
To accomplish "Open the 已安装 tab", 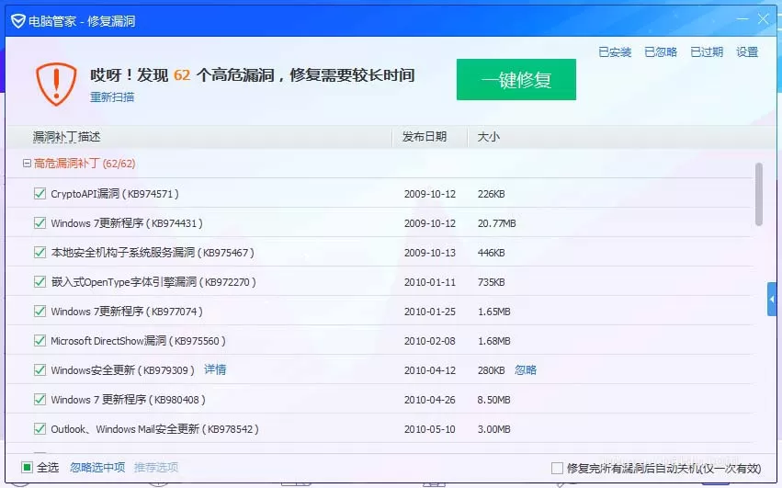I will [x=615, y=51].
